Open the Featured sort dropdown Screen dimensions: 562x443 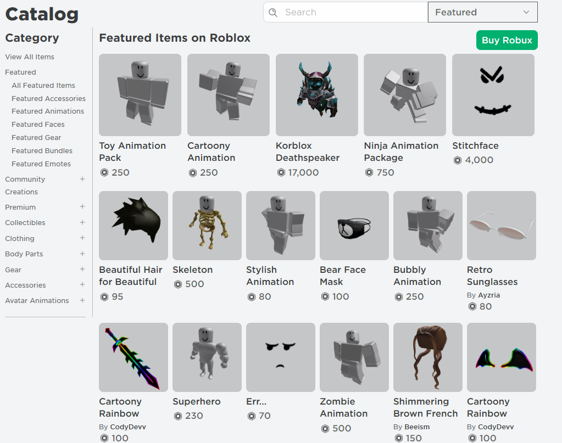tap(482, 12)
